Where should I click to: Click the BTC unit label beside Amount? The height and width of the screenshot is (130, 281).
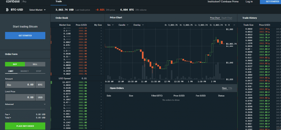(x=40, y=84)
